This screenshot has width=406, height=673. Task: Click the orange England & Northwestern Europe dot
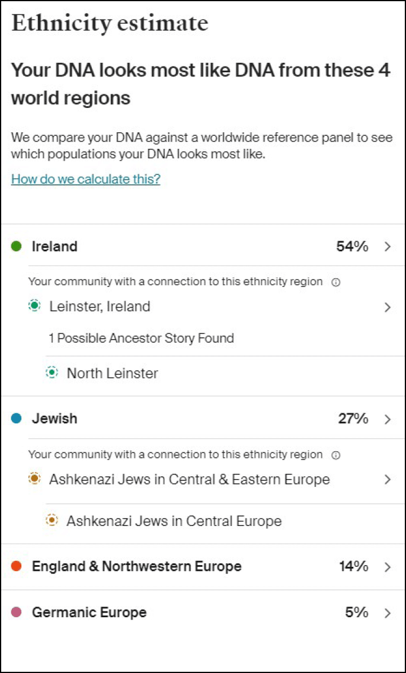click(17, 566)
